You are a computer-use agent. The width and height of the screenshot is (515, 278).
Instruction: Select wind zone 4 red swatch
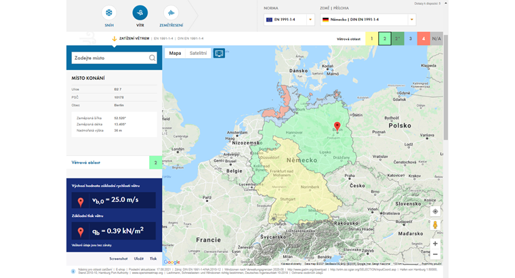coord(424,39)
